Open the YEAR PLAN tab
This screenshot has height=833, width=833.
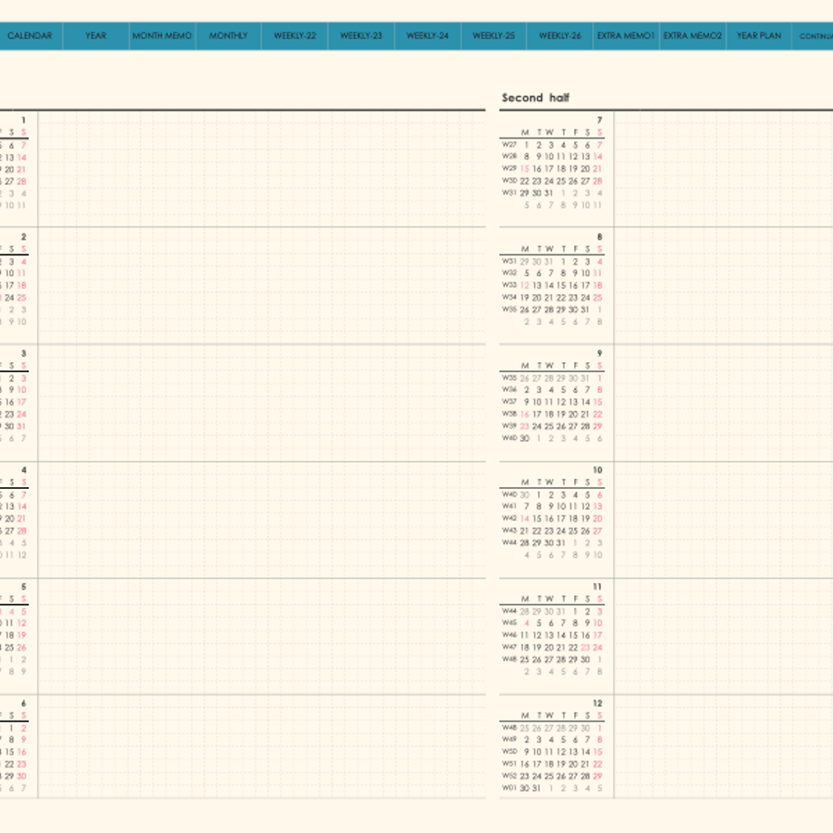pos(759,35)
